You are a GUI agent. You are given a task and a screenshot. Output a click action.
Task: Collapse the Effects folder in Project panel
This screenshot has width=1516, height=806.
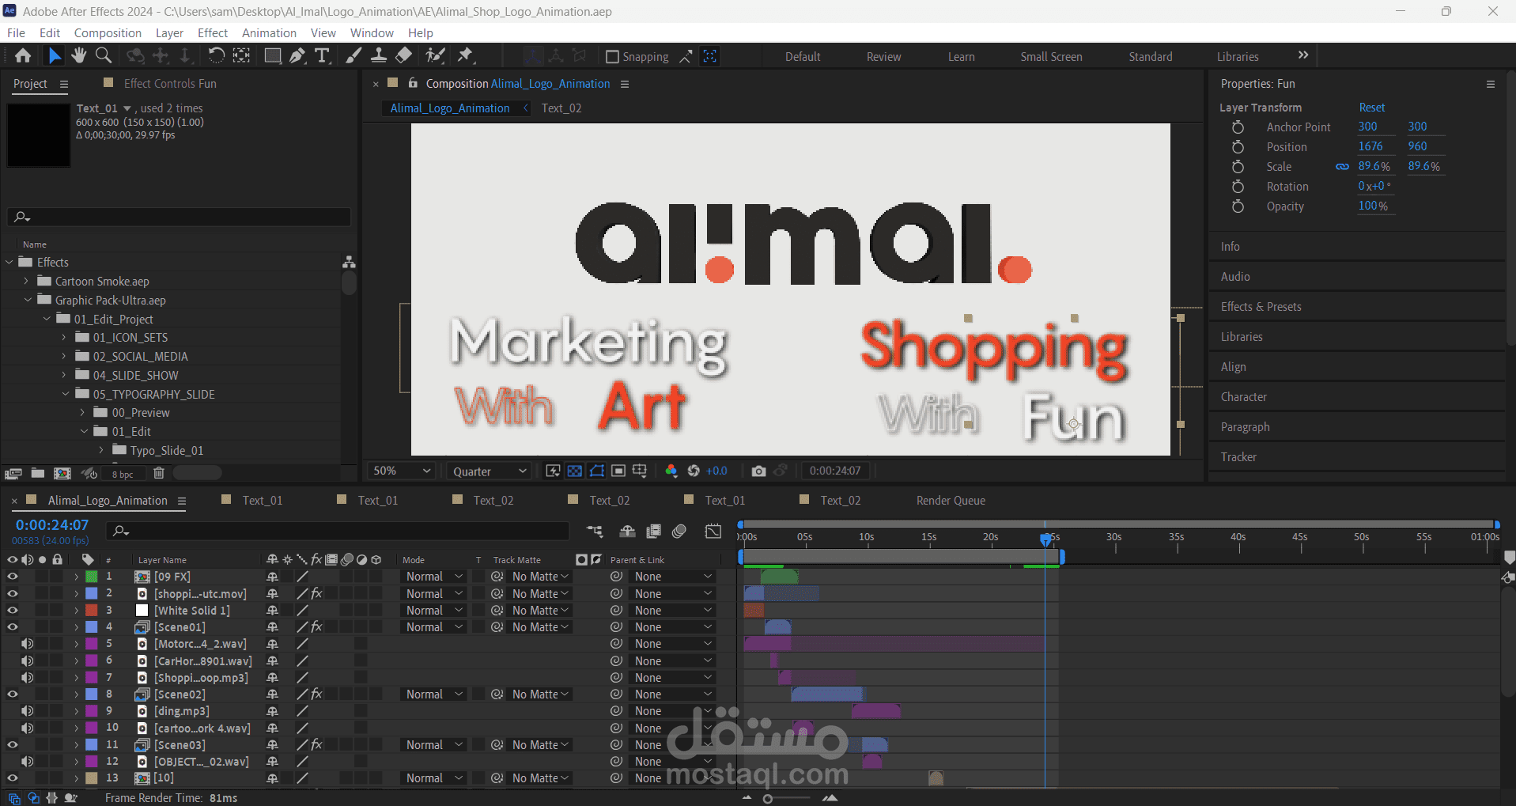click(9, 263)
